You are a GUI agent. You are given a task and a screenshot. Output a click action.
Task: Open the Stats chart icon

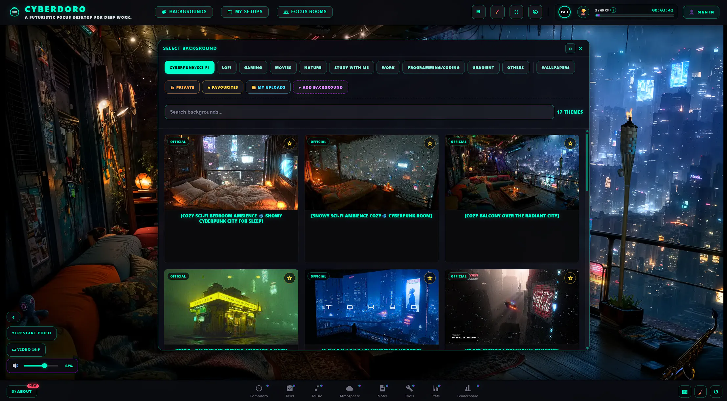(435, 391)
